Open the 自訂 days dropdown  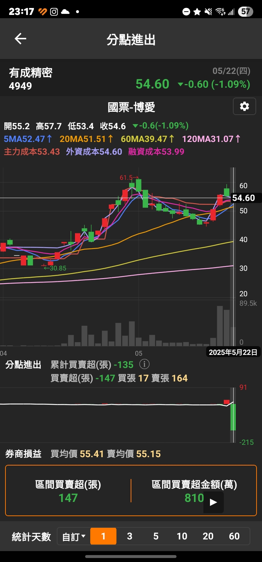[x=74, y=536]
